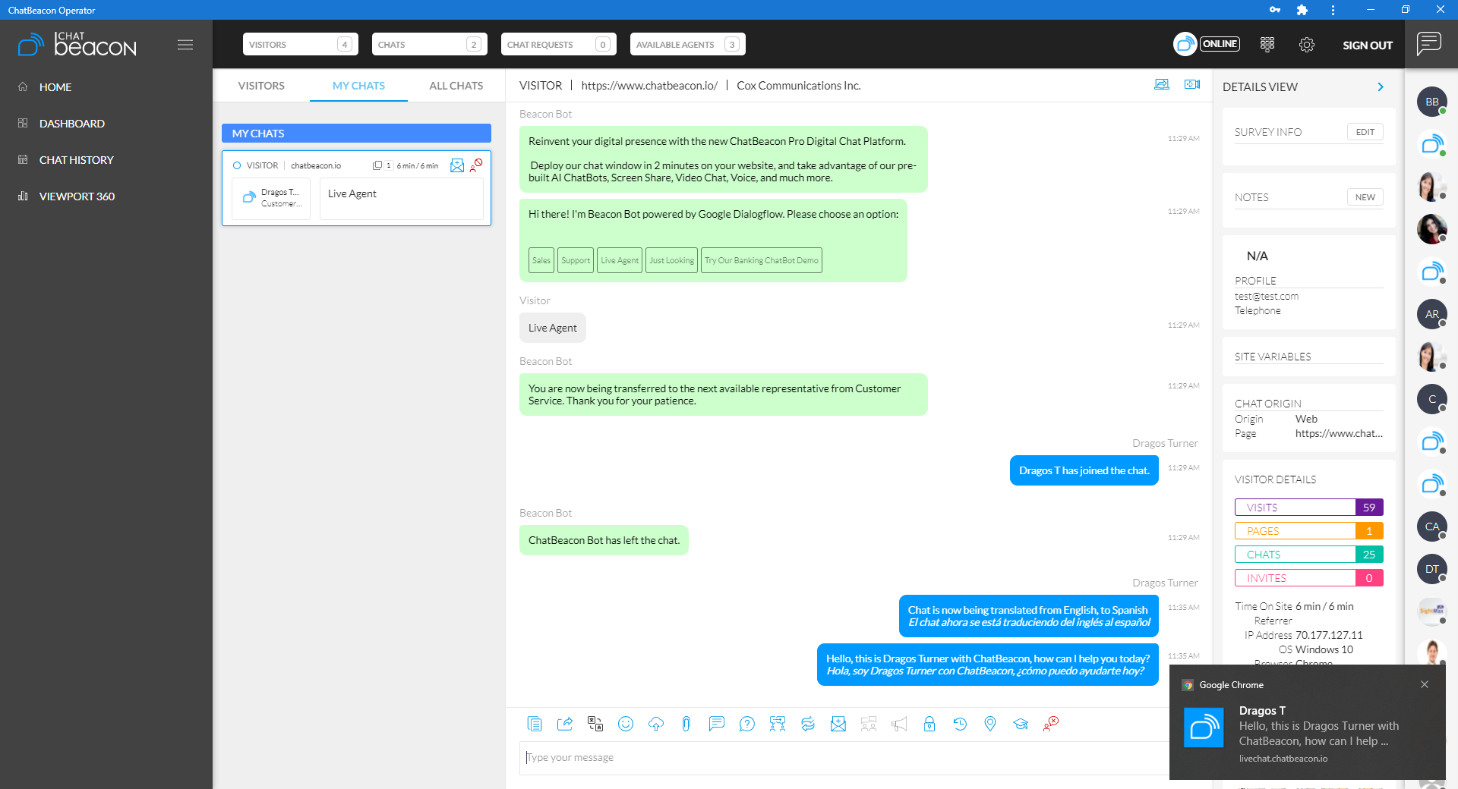Click the greyed megaphone icon

coord(898,724)
